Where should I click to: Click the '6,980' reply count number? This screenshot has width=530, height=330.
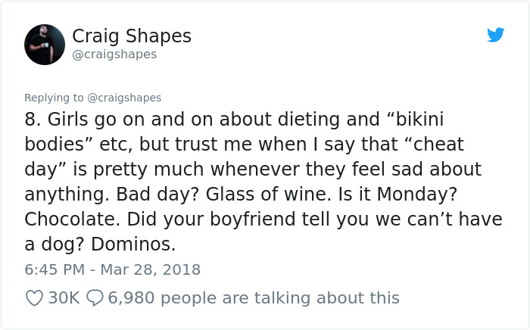131,298
